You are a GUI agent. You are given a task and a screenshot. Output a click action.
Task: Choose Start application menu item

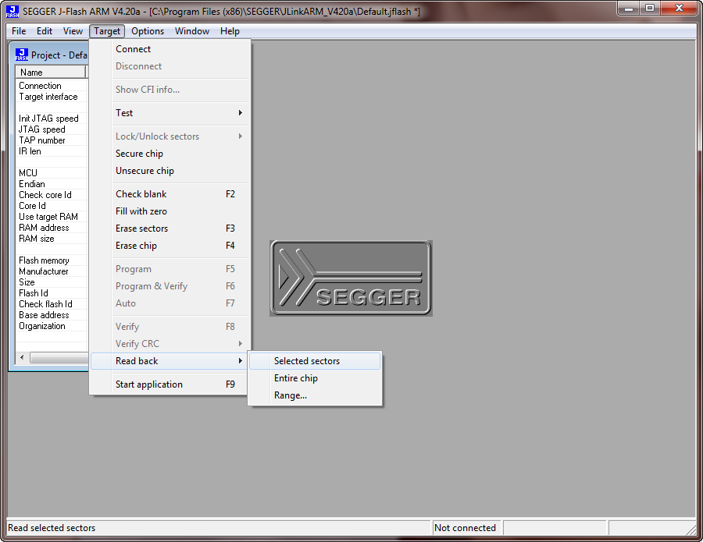tap(149, 384)
